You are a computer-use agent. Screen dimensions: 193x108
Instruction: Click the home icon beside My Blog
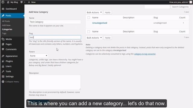8,2
